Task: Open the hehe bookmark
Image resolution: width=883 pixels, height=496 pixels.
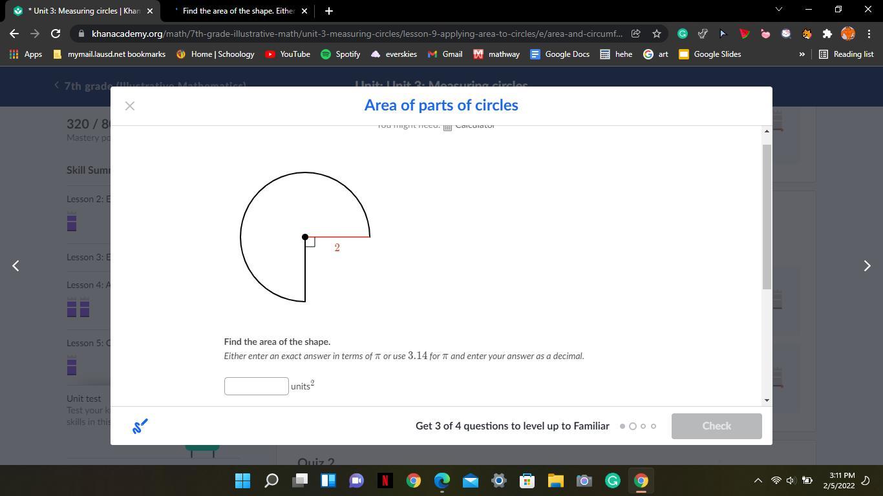Action: pyautogui.click(x=616, y=54)
